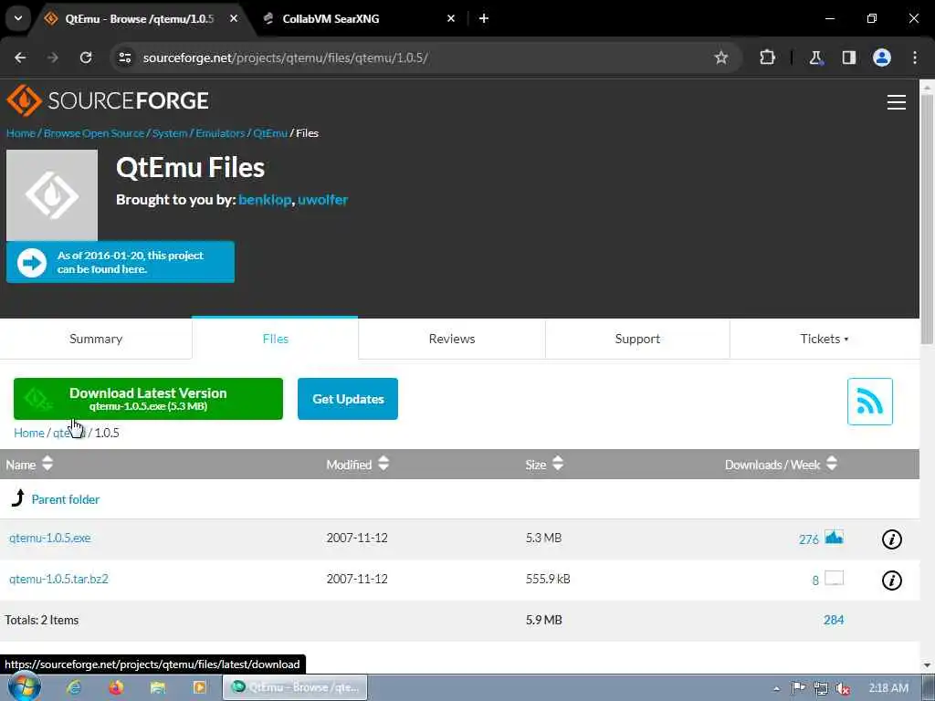Open Action Center flag tray icon

click(x=798, y=688)
